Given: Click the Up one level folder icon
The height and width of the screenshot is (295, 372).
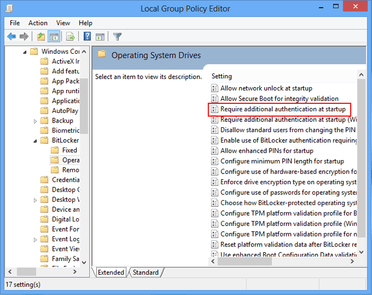Looking at the screenshot, I should tap(41, 37).
